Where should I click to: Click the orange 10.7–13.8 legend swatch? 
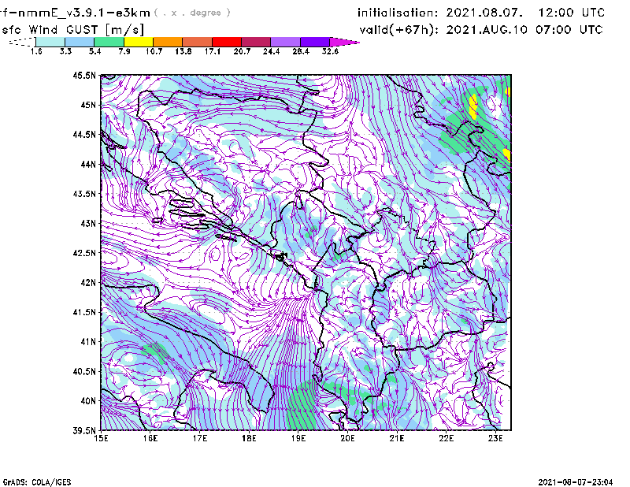coord(168,42)
